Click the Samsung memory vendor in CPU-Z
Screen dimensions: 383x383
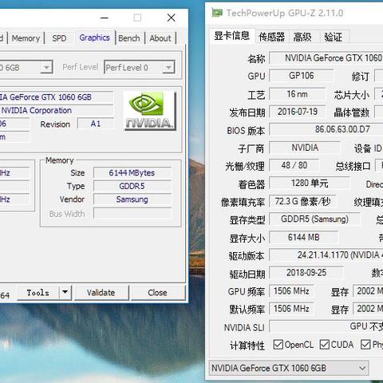[132, 199]
